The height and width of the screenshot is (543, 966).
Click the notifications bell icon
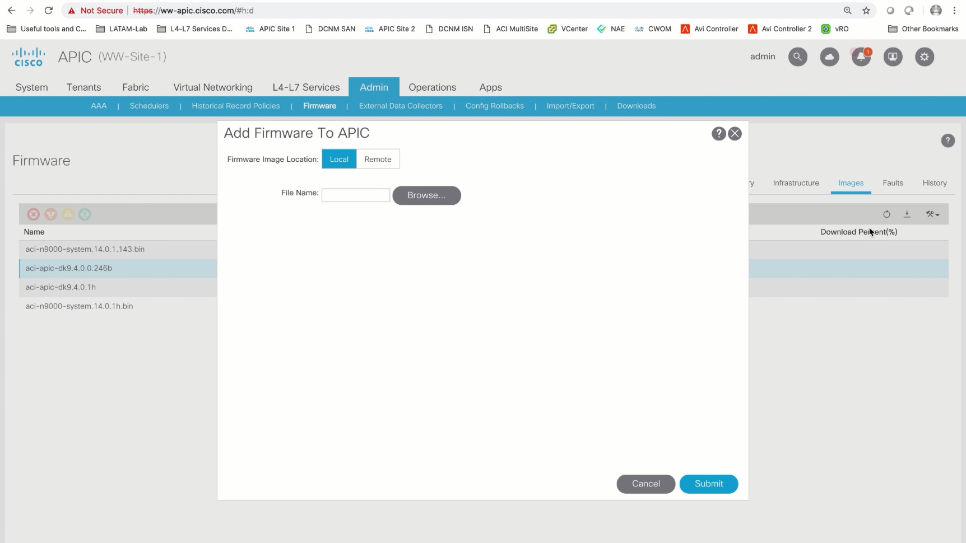pyautogui.click(x=861, y=57)
